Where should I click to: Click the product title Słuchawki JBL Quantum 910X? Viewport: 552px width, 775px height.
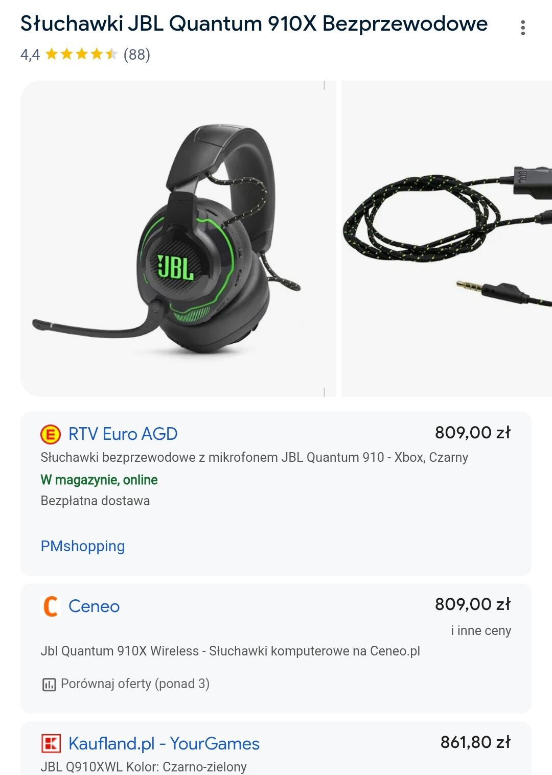click(254, 24)
